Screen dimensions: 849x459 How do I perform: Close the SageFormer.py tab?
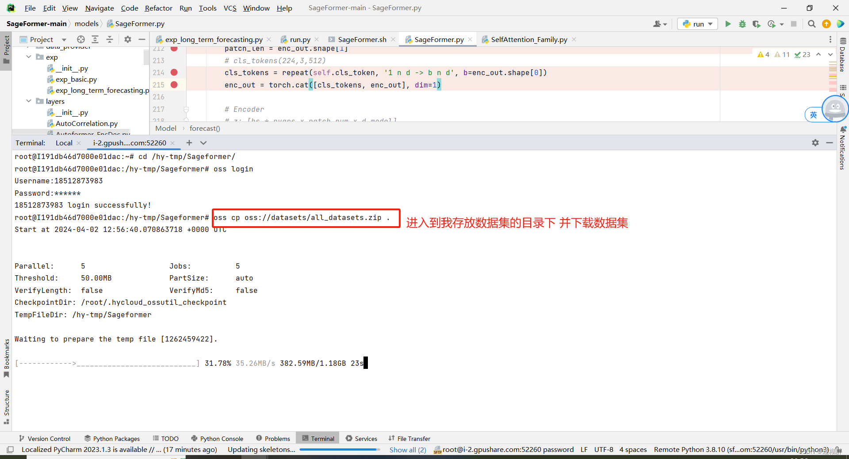click(x=470, y=39)
